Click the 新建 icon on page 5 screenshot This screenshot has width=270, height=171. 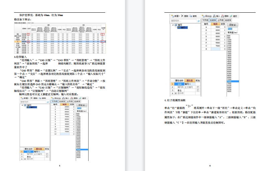click(x=22, y=98)
